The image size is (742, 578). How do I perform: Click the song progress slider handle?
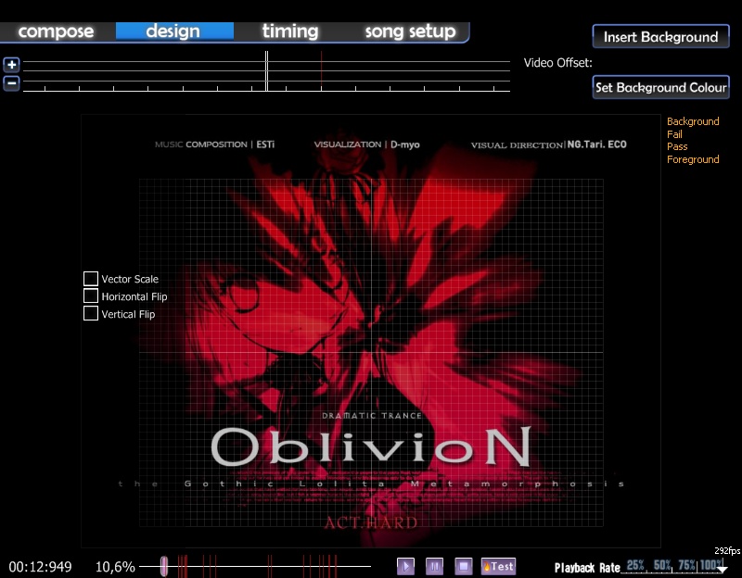(x=164, y=566)
